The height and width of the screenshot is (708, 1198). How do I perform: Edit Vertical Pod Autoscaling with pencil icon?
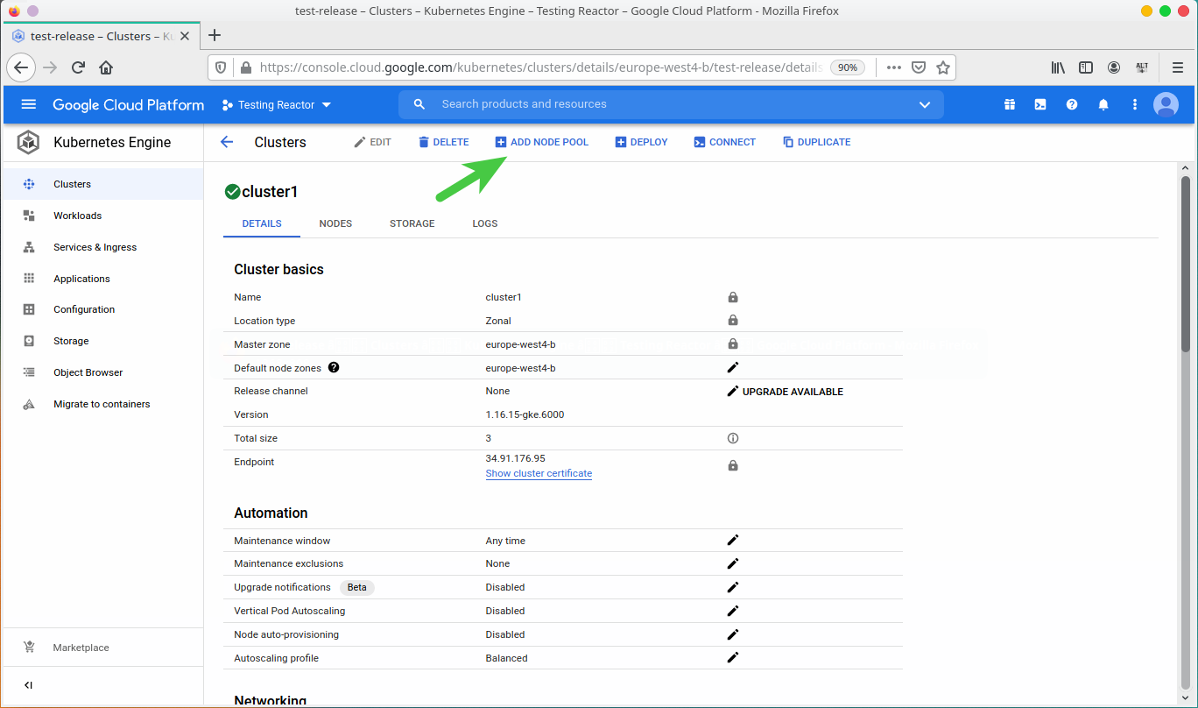click(x=733, y=611)
